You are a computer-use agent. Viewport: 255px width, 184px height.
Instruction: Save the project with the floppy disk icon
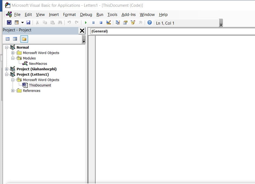coord(28,22)
